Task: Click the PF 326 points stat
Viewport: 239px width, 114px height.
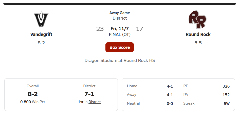Action: coord(206,86)
